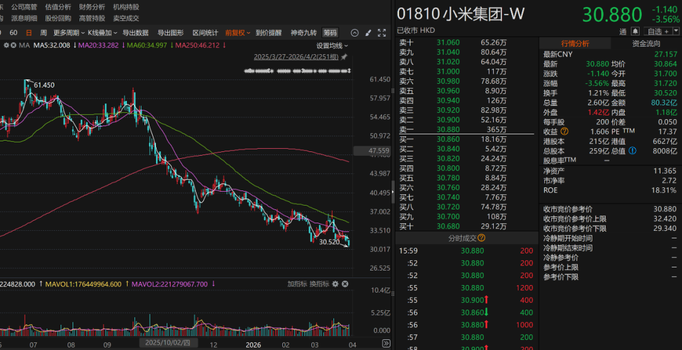Open the 财务分析 menu item
The image size is (682, 350).
coord(92,6)
